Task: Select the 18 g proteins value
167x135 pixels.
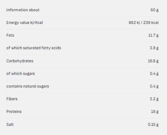Action: pyautogui.click(x=155, y=111)
